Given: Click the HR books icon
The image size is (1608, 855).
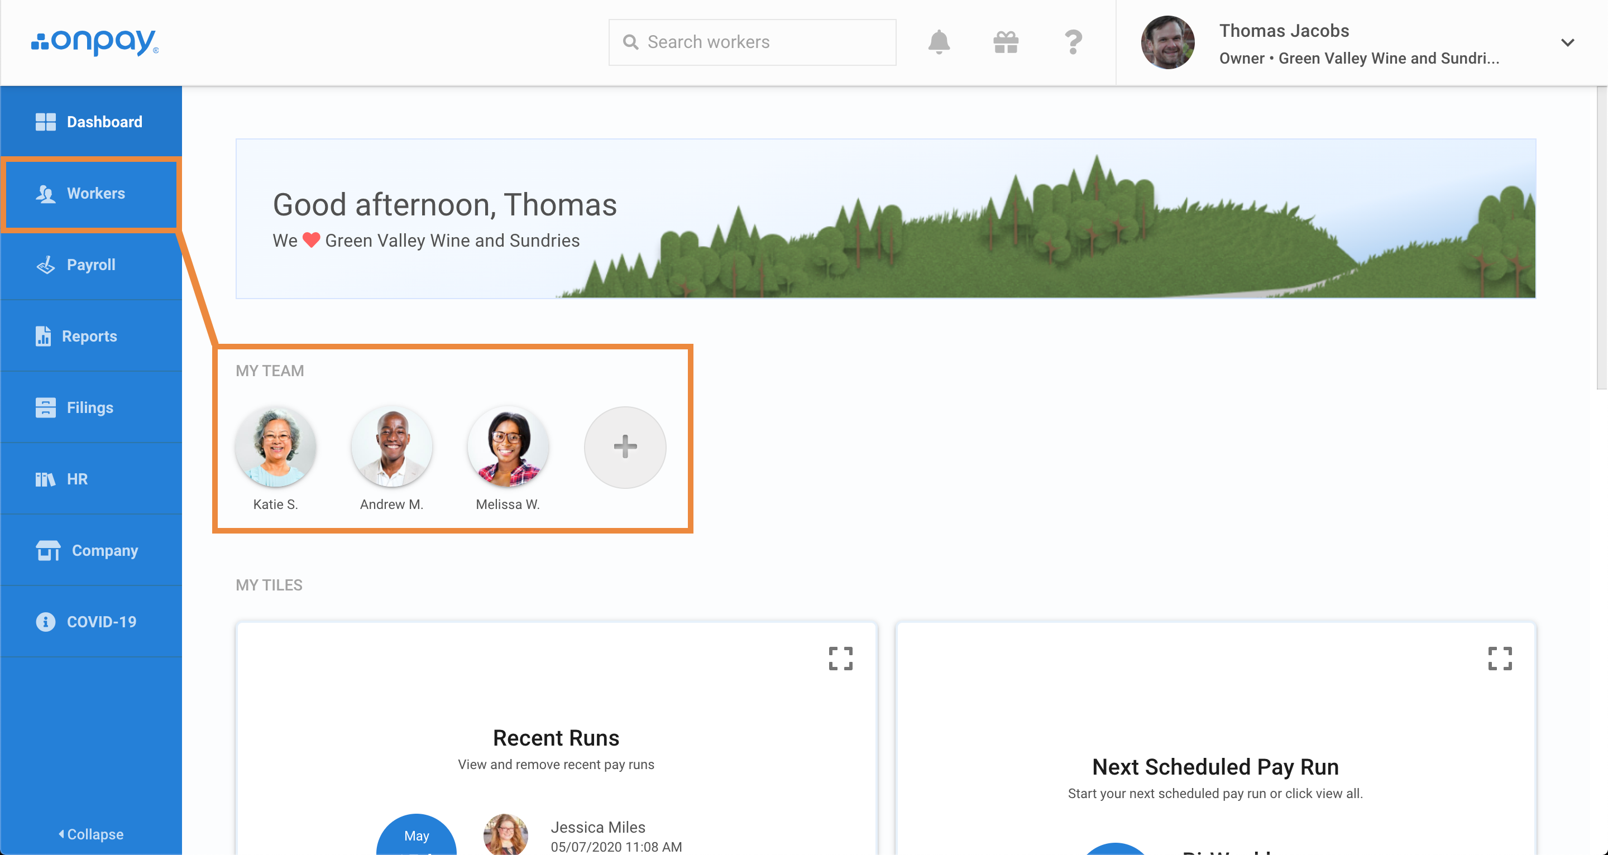Looking at the screenshot, I should tap(46, 479).
